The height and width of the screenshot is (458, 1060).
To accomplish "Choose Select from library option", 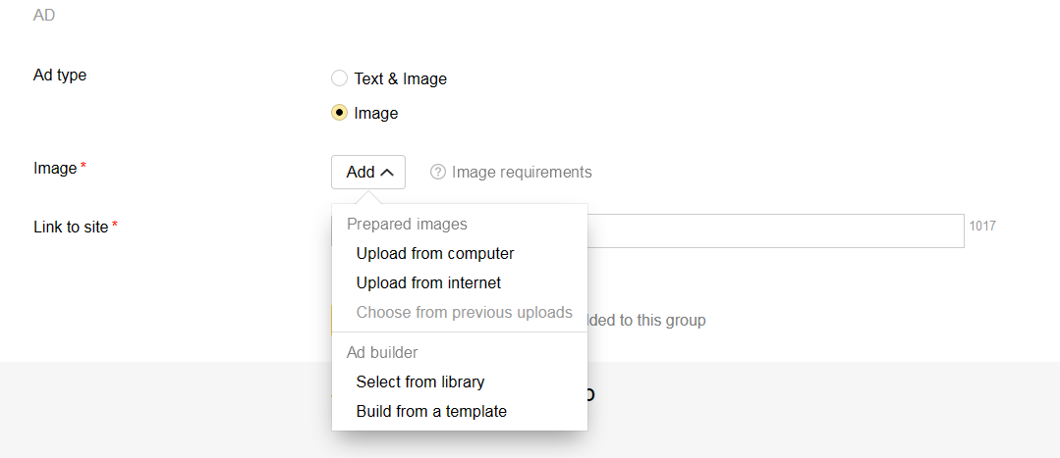I will (x=420, y=382).
